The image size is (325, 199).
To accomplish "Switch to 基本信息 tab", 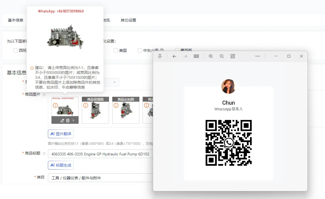I will tap(16, 20).
